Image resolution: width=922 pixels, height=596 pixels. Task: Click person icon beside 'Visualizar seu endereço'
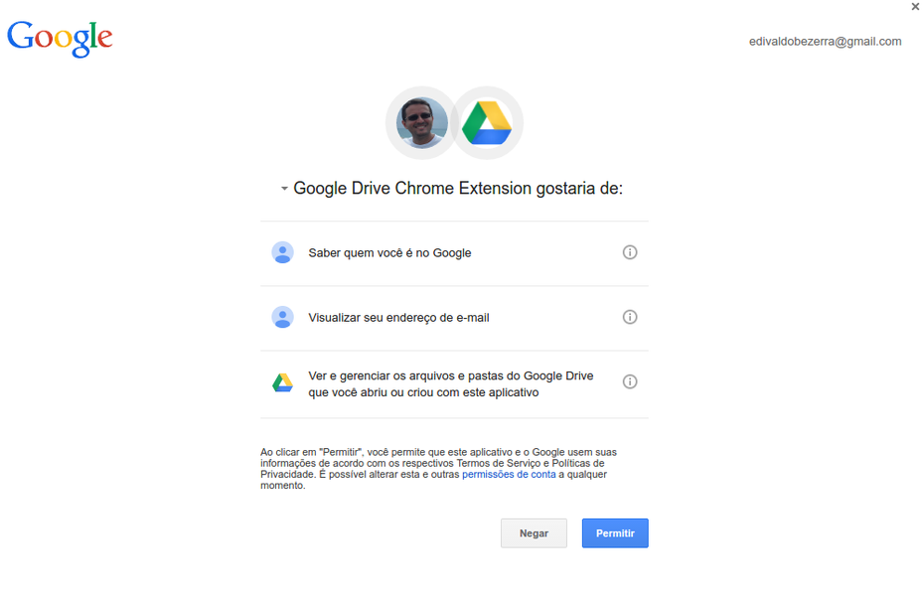[x=282, y=318]
